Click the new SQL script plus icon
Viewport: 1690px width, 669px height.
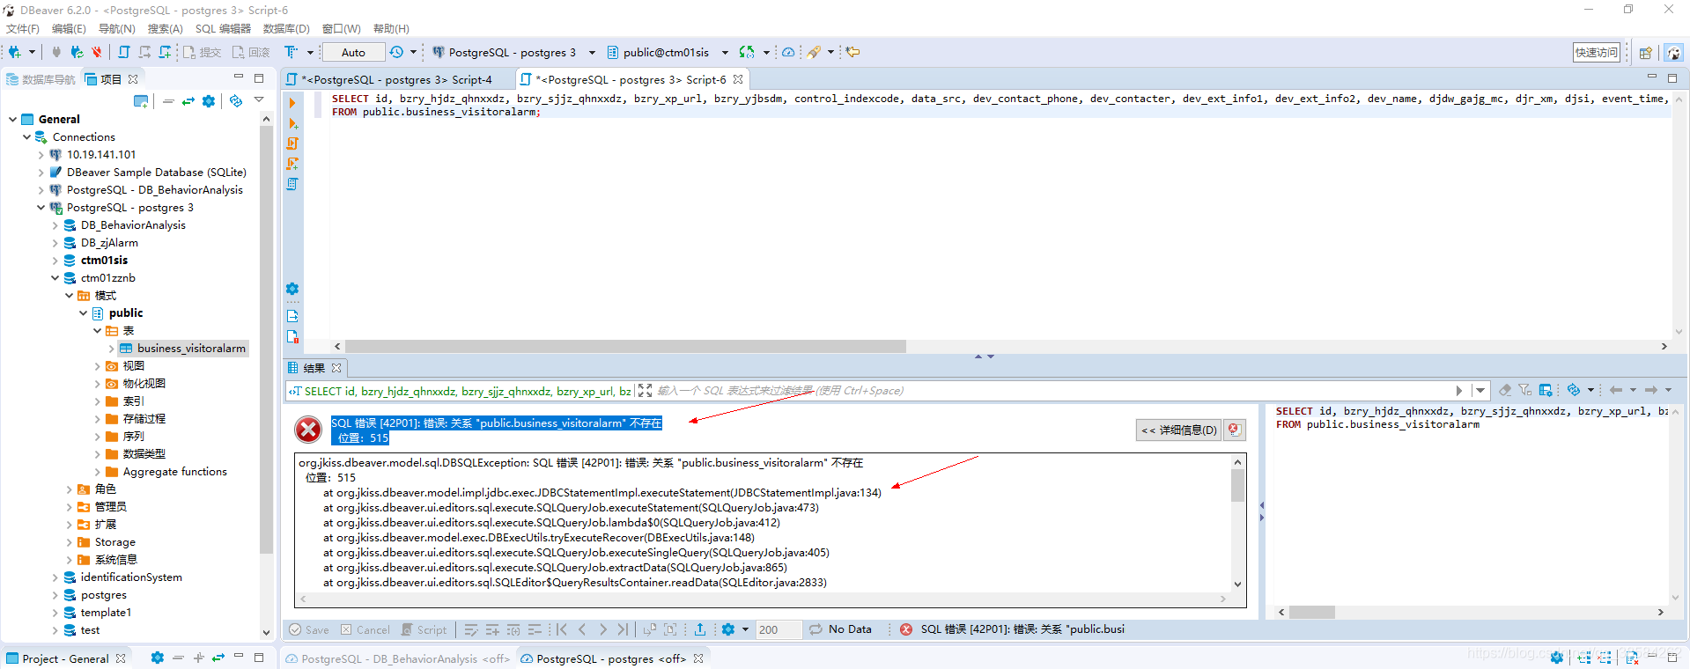pyautogui.click(x=165, y=52)
